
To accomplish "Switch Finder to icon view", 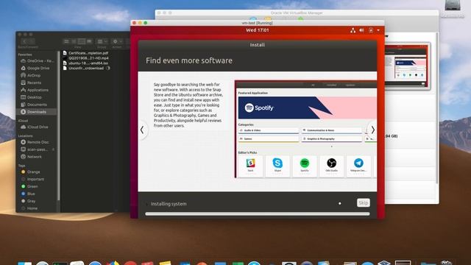I will [x=66, y=41].
